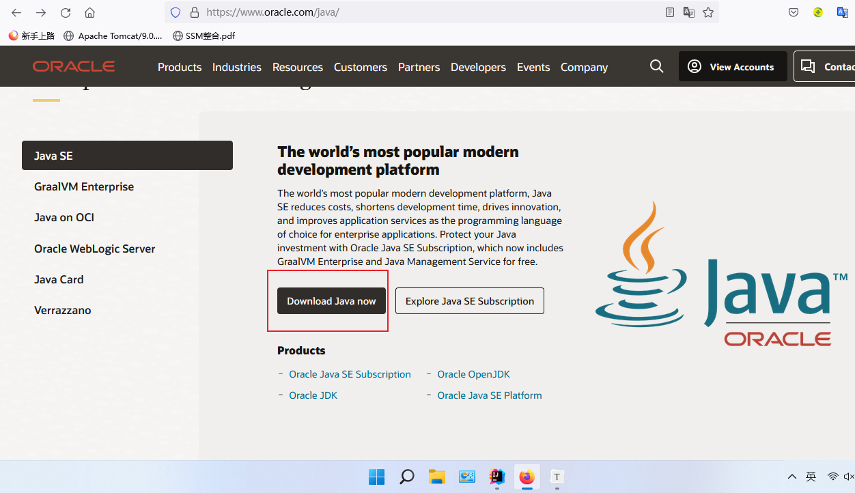This screenshot has width=855, height=493.
Task: Click the Contact button
Action: point(824,66)
